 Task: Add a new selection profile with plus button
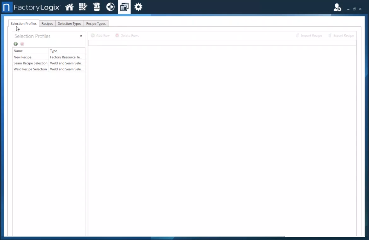pyautogui.click(x=15, y=44)
